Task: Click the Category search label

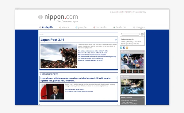Action: click(128, 39)
